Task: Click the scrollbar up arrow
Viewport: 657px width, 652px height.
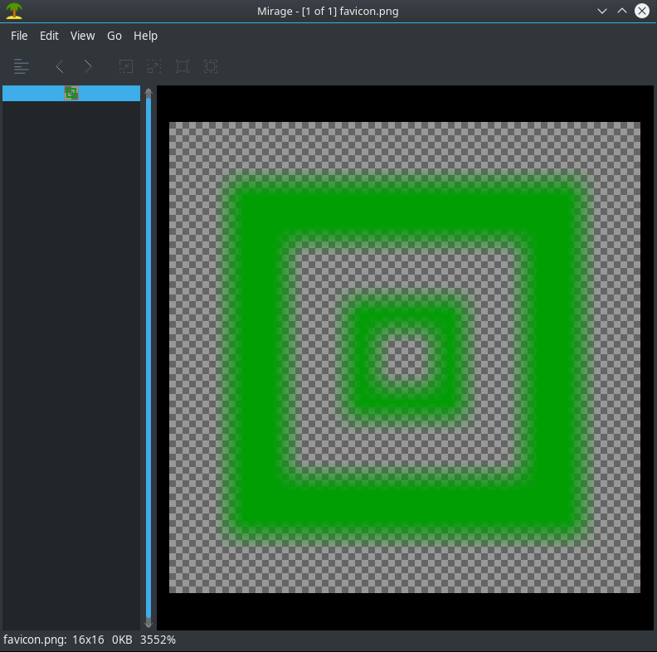Action: point(148,92)
